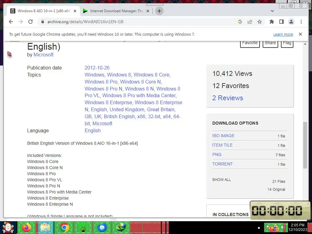
Task: Go back to previous page
Action: click(11, 22)
